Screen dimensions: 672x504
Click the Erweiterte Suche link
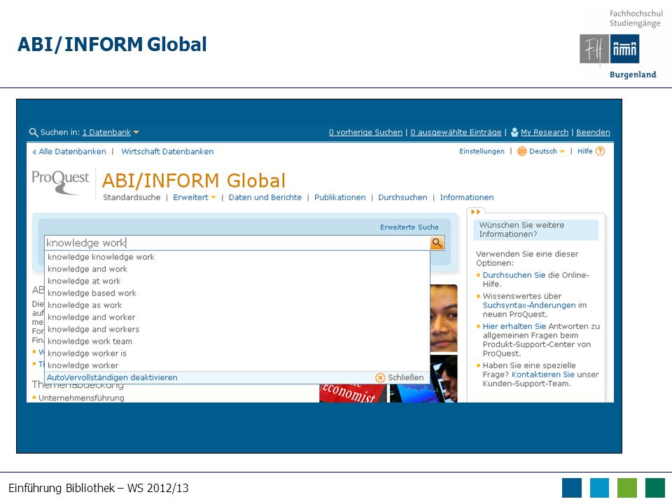[409, 227]
